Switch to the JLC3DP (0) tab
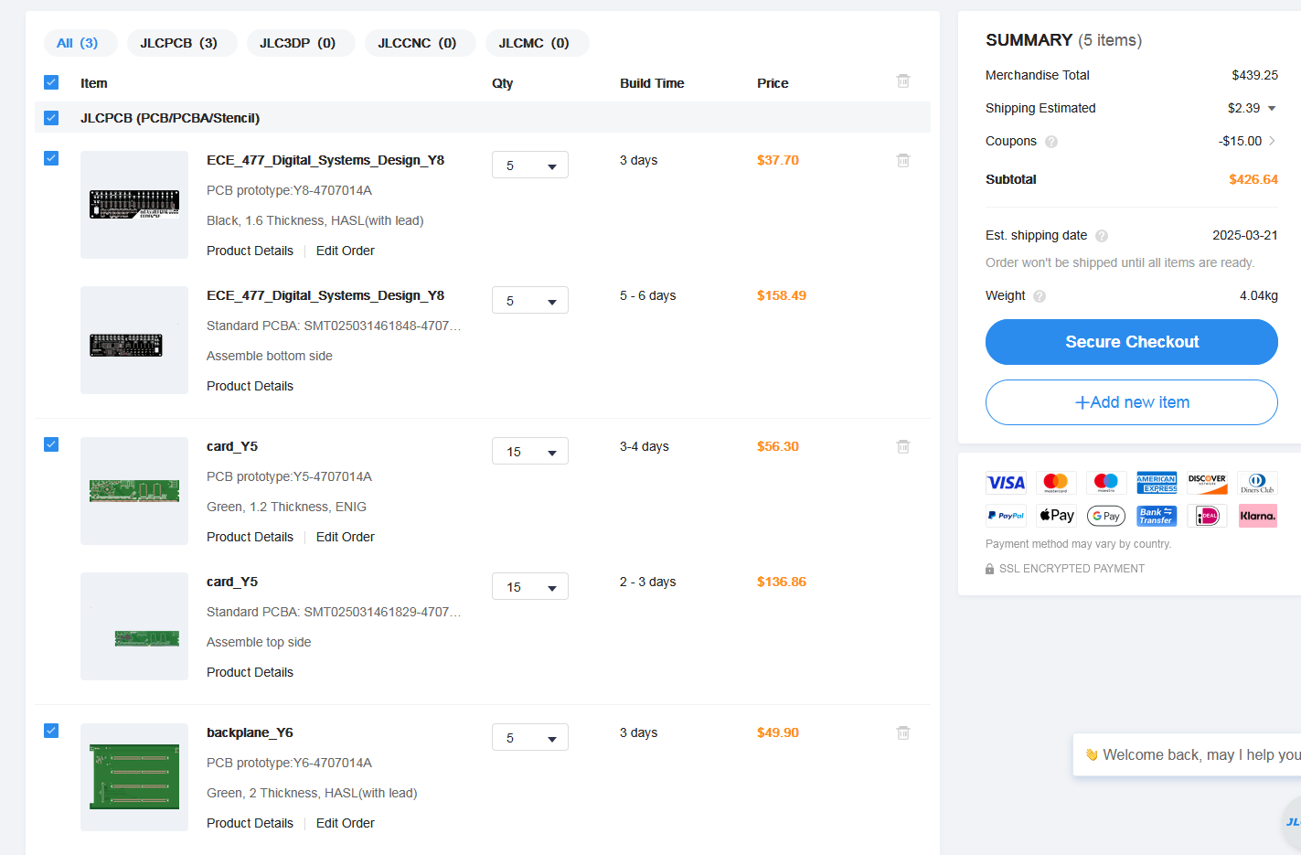 [298, 43]
